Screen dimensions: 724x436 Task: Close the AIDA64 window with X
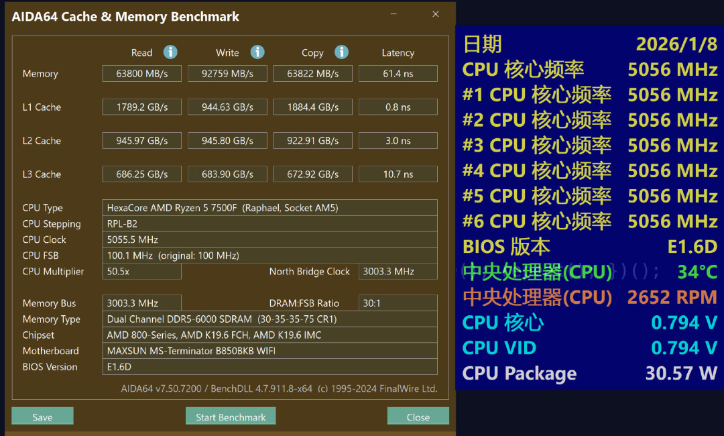[x=436, y=14]
